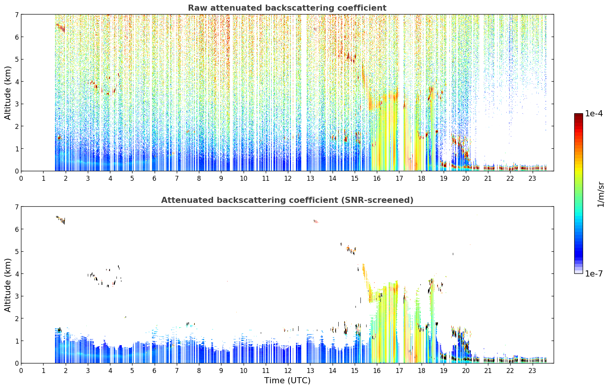Click hour 23 tick label on the bottom plot
609x389 pixels.
tap(532, 370)
